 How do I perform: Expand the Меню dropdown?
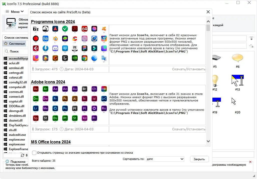click(22, 12)
